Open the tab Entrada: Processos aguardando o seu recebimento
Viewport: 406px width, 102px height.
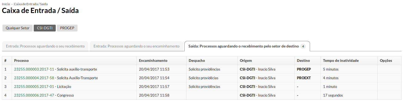tap(45, 46)
